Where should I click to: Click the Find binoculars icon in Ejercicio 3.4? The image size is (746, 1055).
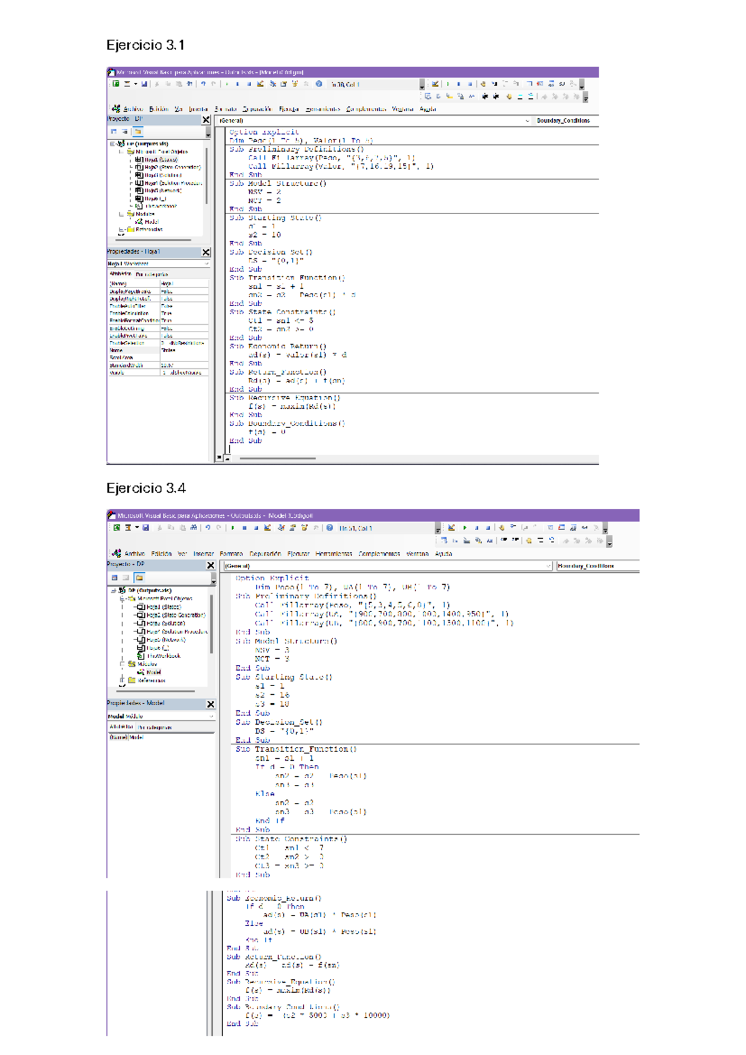pos(193,528)
